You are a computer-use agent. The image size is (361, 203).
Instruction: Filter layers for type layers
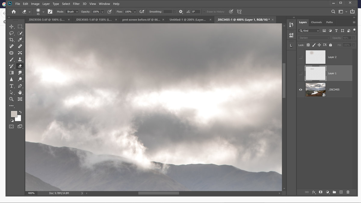click(x=336, y=31)
